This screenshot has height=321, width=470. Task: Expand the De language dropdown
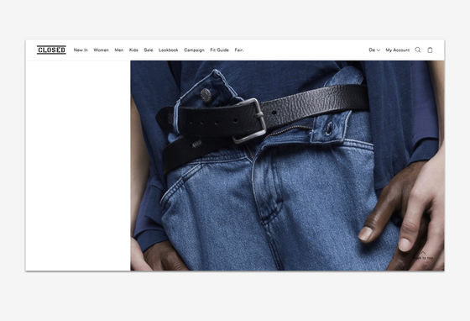point(374,50)
